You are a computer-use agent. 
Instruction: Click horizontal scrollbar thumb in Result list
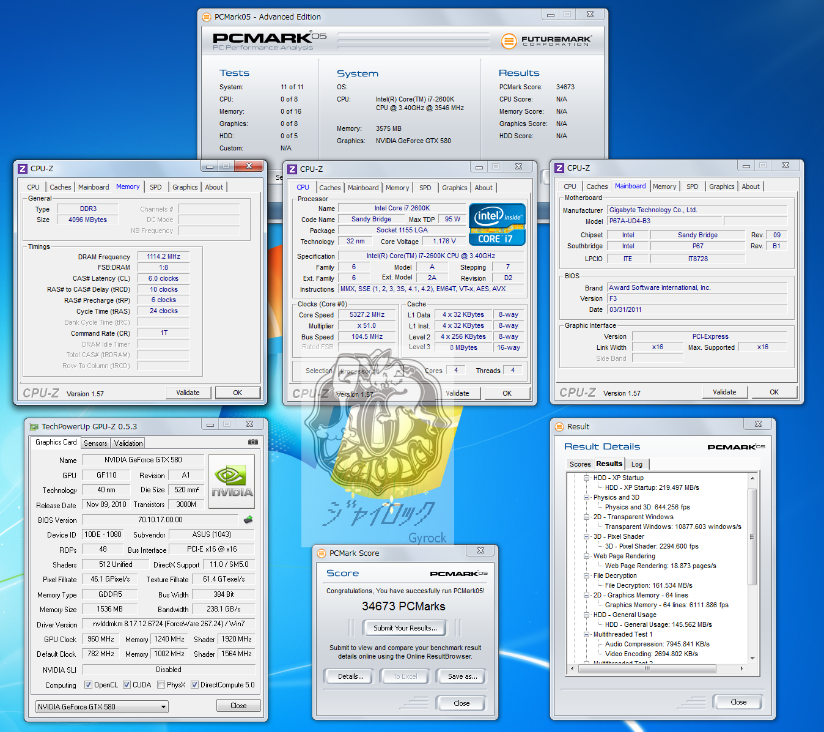(x=647, y=668)
